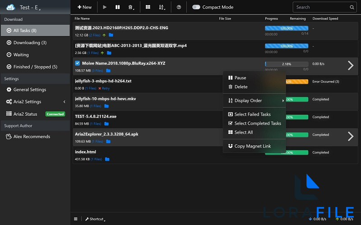Screen dimensions: 361x225
Task: Click (2 Files) link of 测试资源.2023 task
Action: [x=95, y=35]
